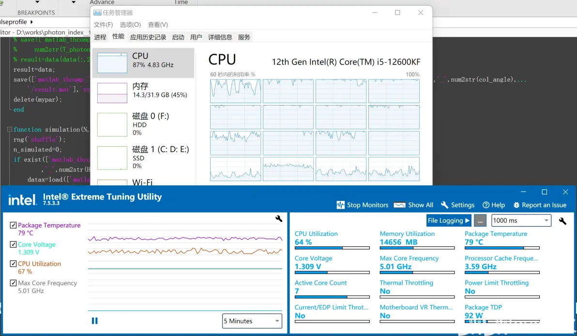
Task: Click the 'delete(mypar);' line in MATLAB editor
Action: pos(38,99)
